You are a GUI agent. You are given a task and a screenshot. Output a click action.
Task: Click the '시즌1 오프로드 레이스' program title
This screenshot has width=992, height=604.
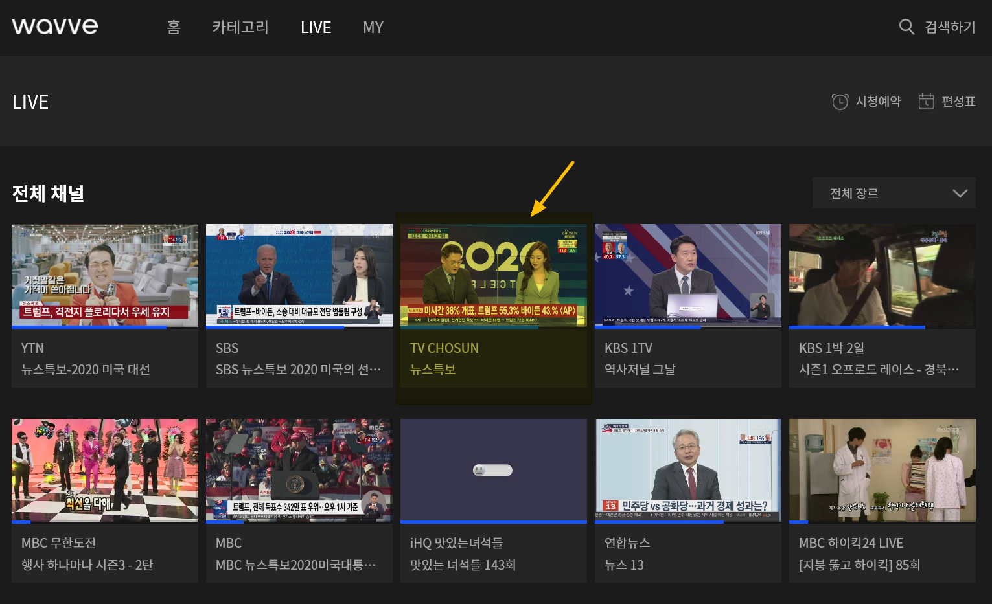point(879,370)
